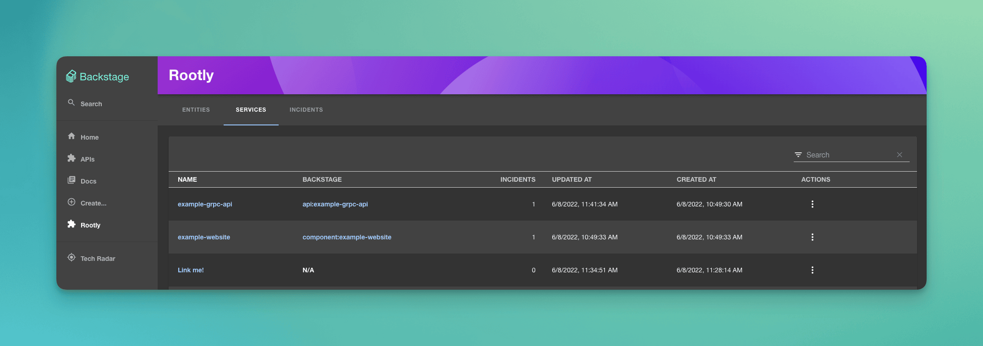983x346 pixels.
Task: Open Create... in sidebar
Action: [93, 203]
